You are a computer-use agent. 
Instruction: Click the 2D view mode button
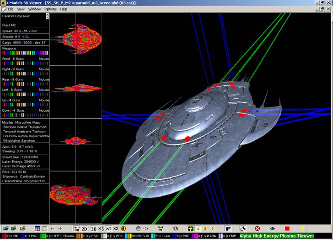click(x=85, y=228)
